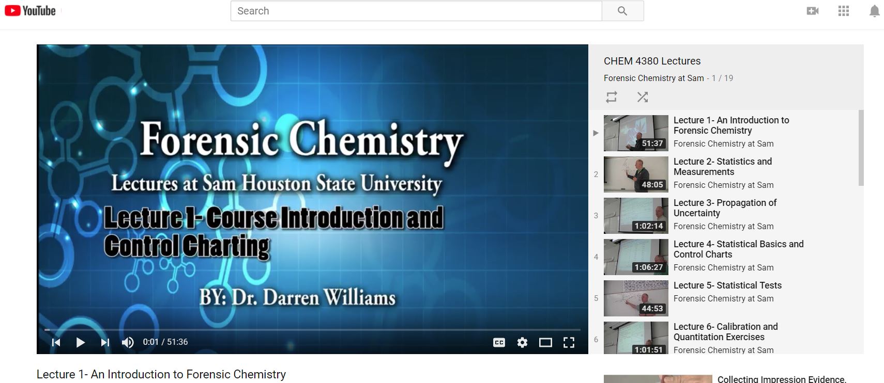
Task: Go to previous video in player
Action: pyautogui.click(x=56, y=342)
